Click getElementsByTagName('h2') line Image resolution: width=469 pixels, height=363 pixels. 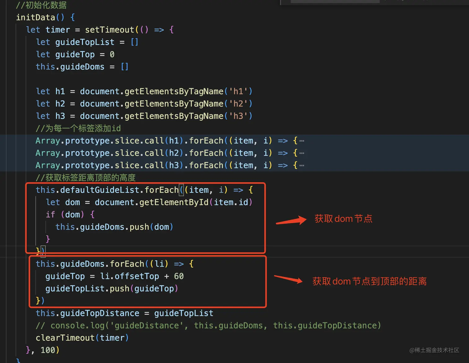tap(144, 104)
